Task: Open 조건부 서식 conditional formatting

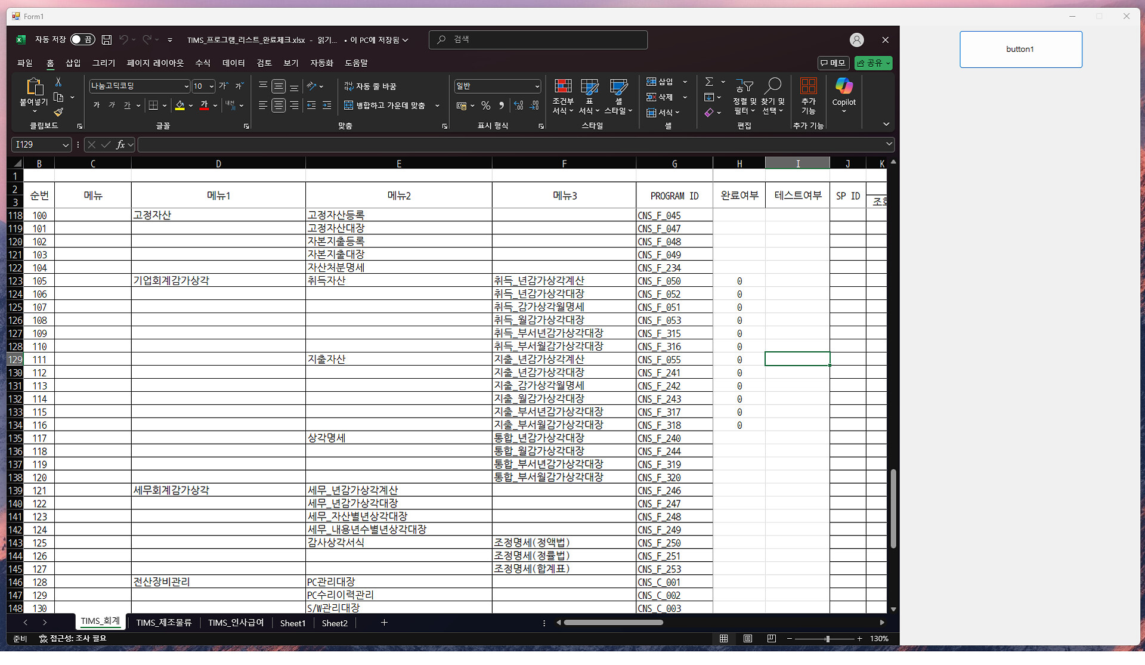Action: pyautogui.click(x=562, y=97)
